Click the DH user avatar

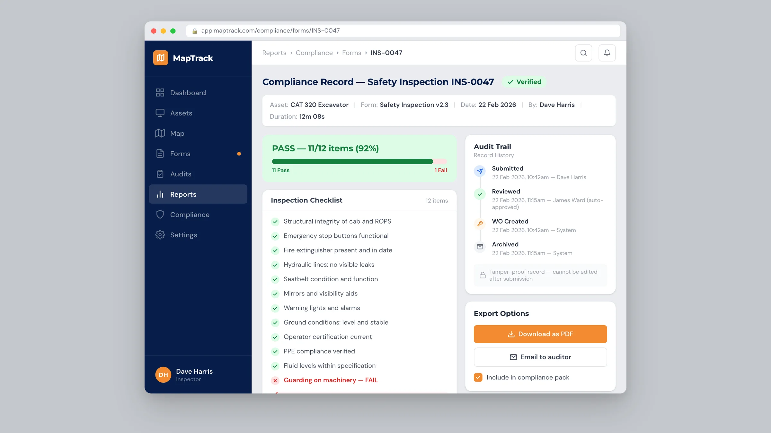click(163, 375)
